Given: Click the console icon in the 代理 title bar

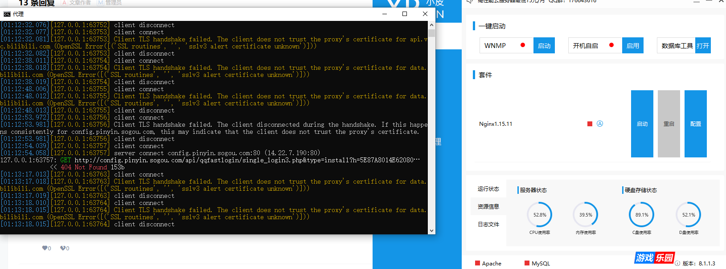Looking at the screenshot, I should click(x=7, y=14).
